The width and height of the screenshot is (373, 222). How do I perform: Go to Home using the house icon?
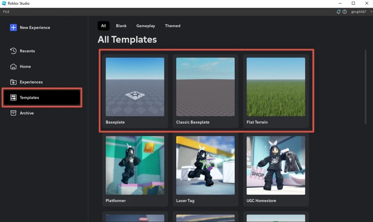pyautogui.click(x=13, y=66)
